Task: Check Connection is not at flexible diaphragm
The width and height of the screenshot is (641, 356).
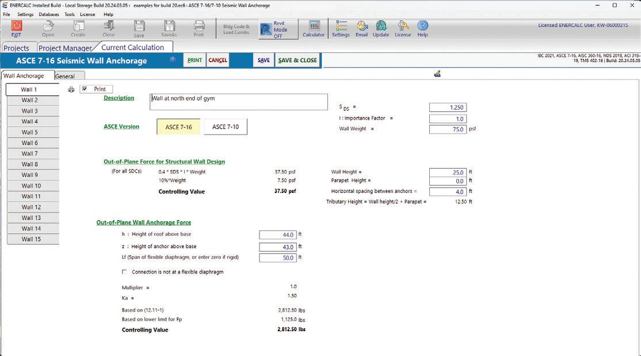Action: coord(124,272)
